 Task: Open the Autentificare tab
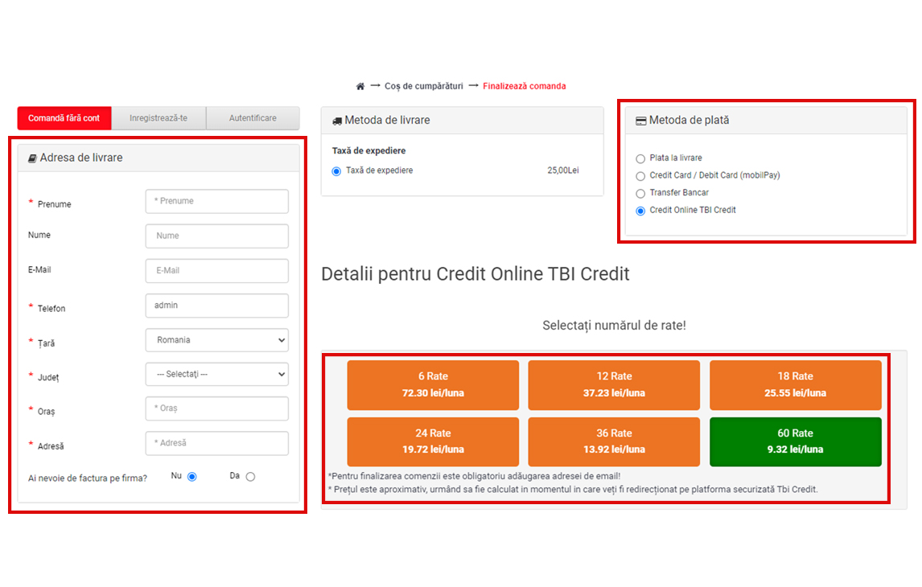pyautogui.click(x=253, y=118)
